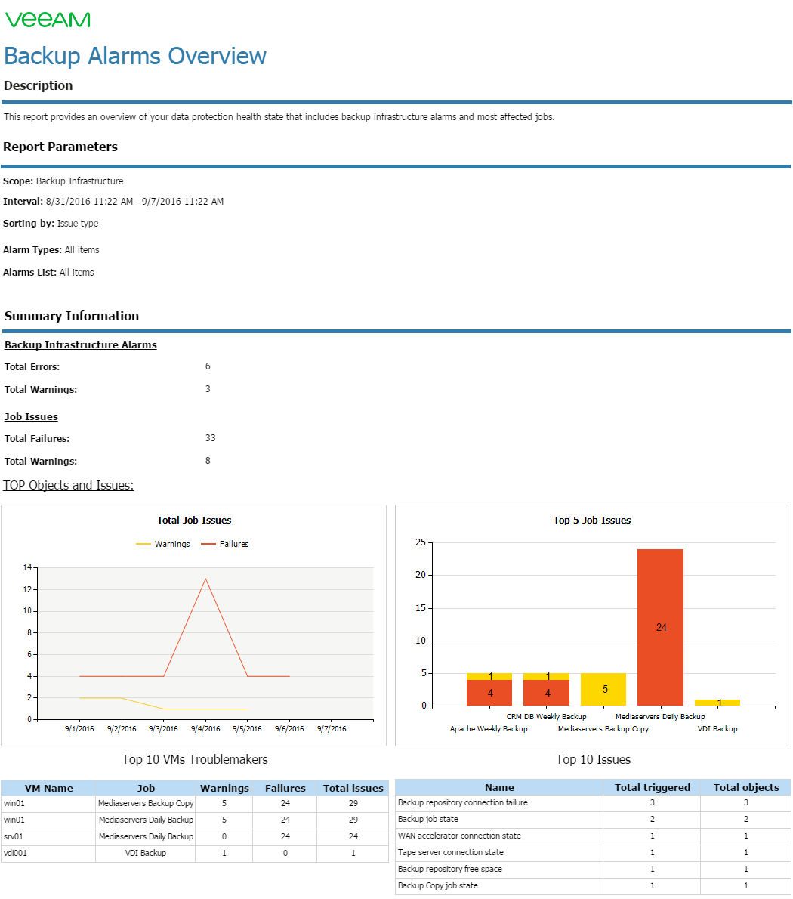Select the vdi001 VM name cell

pos(48,854)
